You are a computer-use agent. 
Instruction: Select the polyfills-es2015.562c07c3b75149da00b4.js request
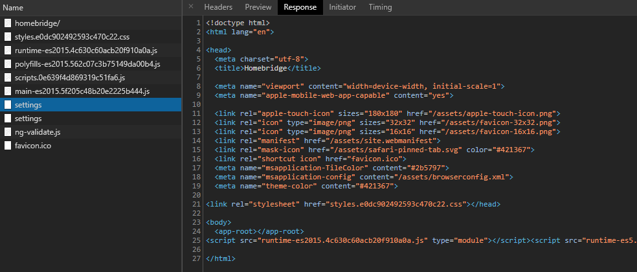tap(91, 64)
